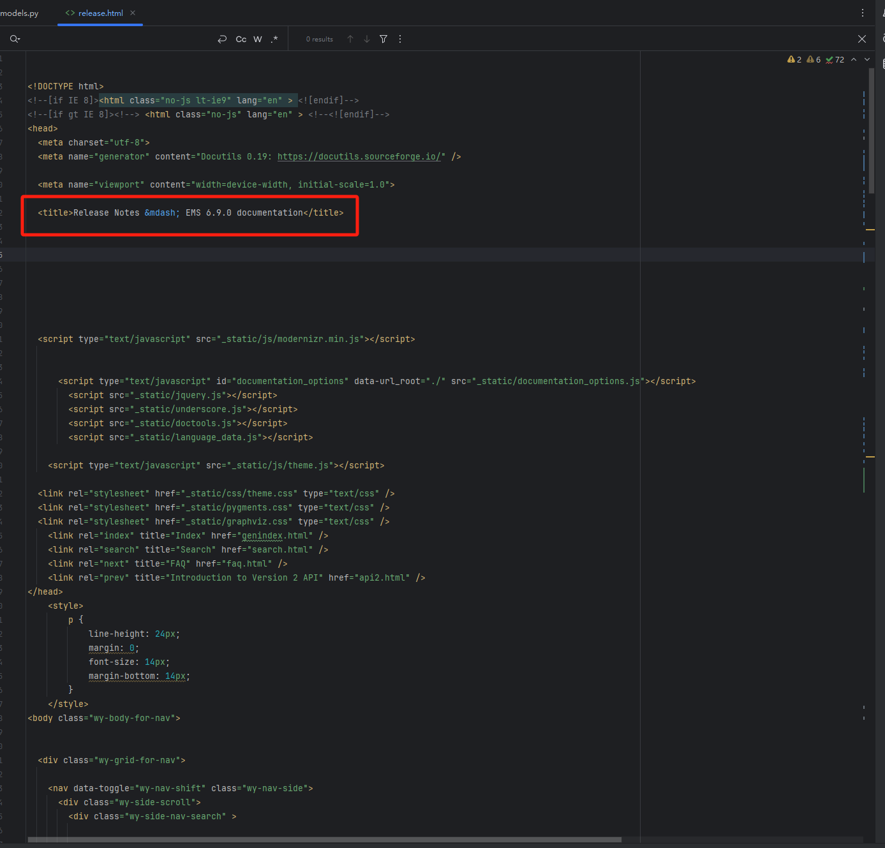Open the editor tabs kebab menu
This screenshot has width=885, height=848.
click(863, 13)
